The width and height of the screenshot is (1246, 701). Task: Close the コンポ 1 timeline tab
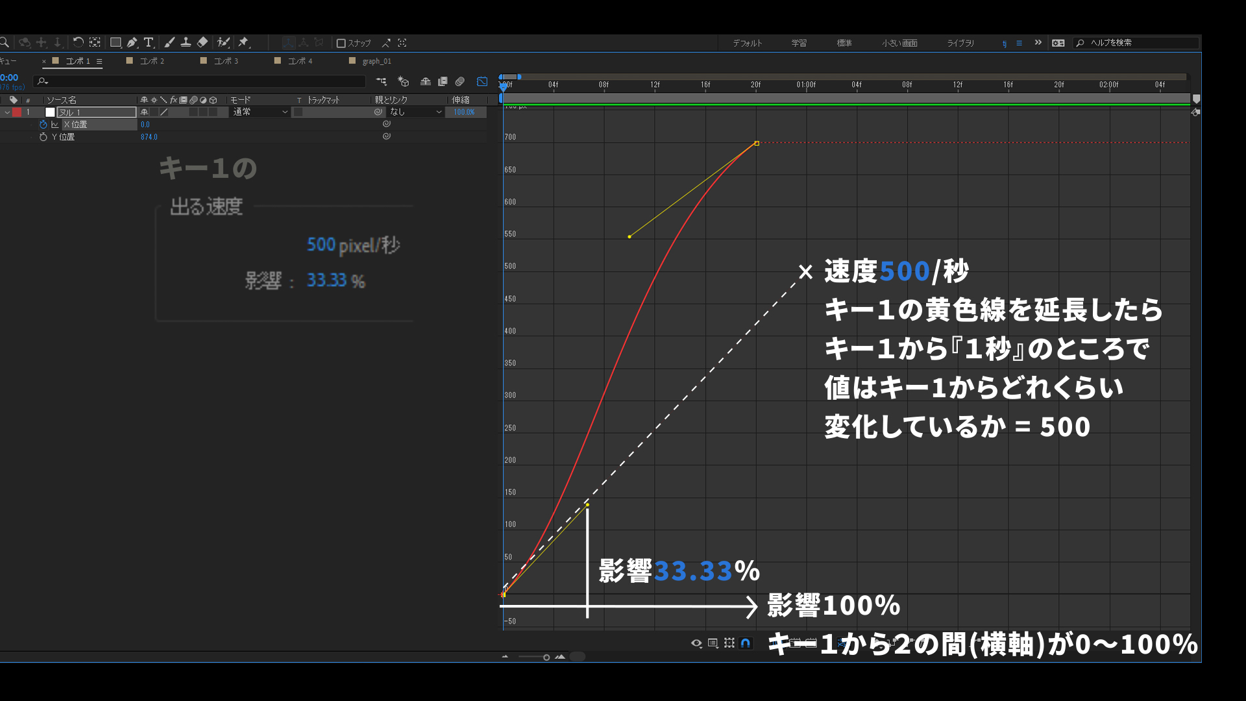tap(44, 61)
